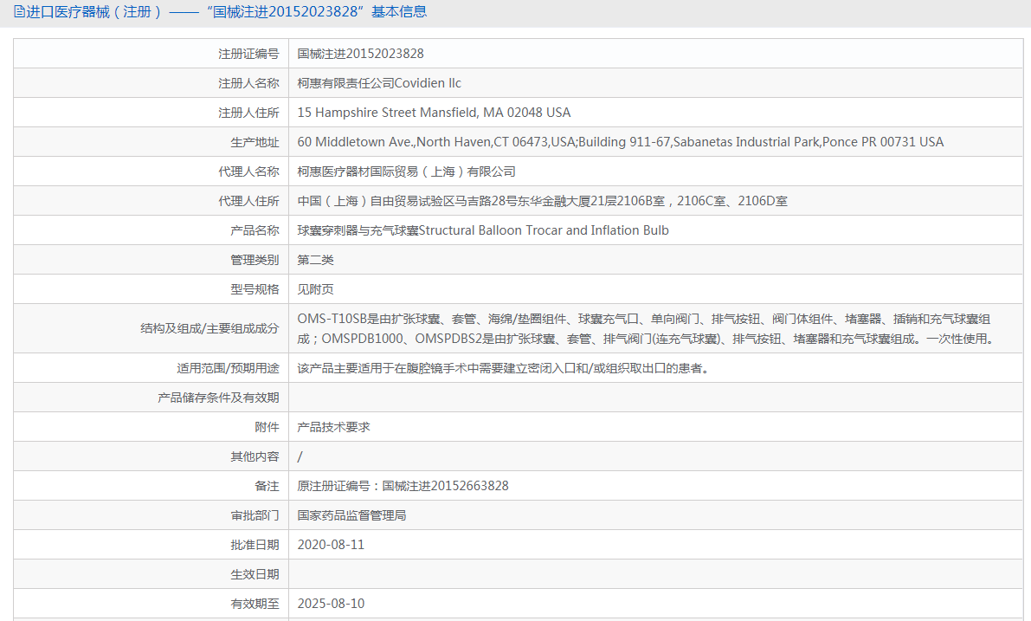Select 原注册证编号：国械注进20152663828 remark
The width and height of the screenshot is (1031, 621).
(x=403, y=486)
